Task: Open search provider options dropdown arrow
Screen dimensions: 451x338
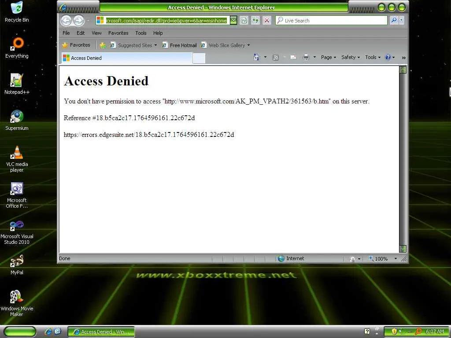Action: pyautogui.click(x=402, y=20)
